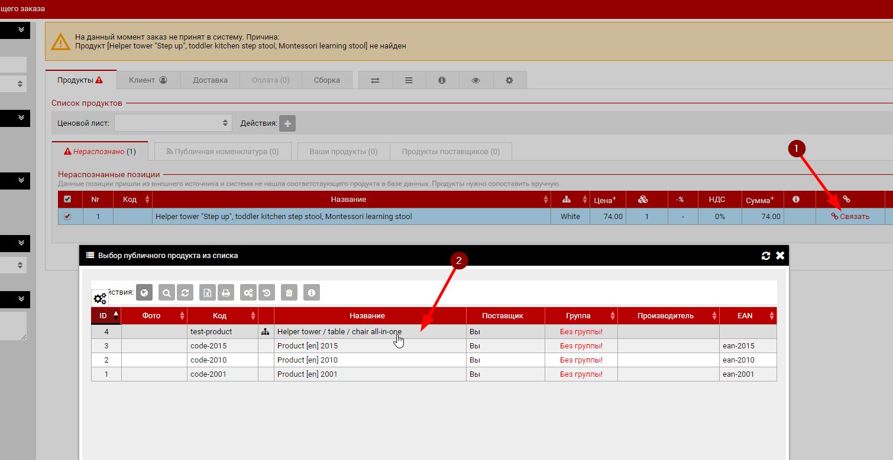This screenshot has width=893, height=460.
Task: Close the Выбор публичного продукта dialog
Action: click(x=780, y=256)
